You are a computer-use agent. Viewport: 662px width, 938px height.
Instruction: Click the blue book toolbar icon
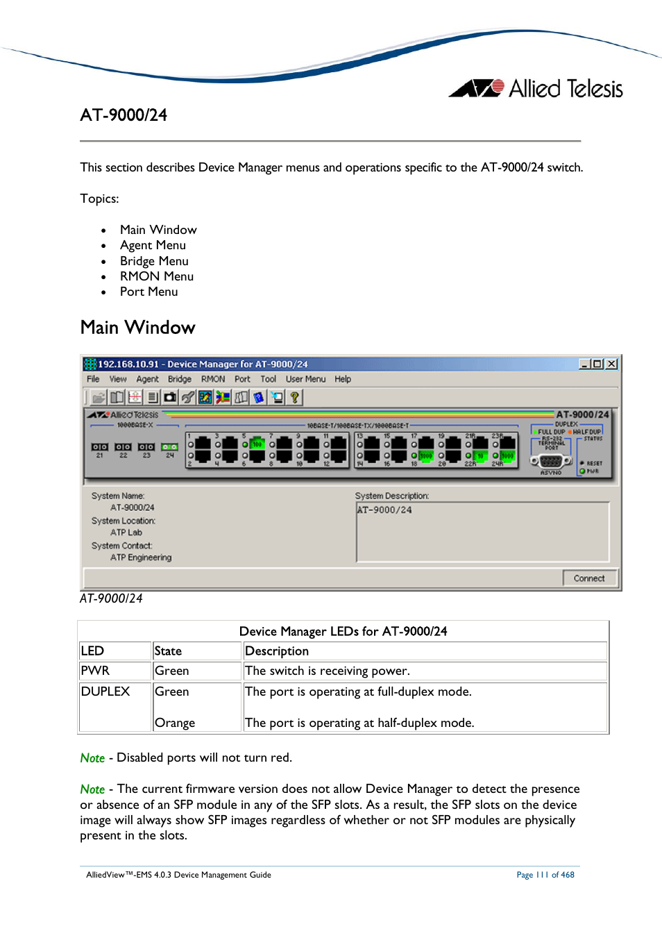(x=259, y=397)
